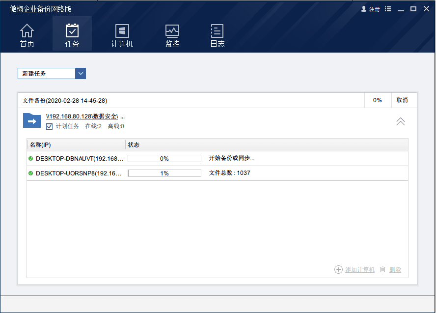Click the 注册 register user icon
This screenshot has width=436, height=313.
364,9
